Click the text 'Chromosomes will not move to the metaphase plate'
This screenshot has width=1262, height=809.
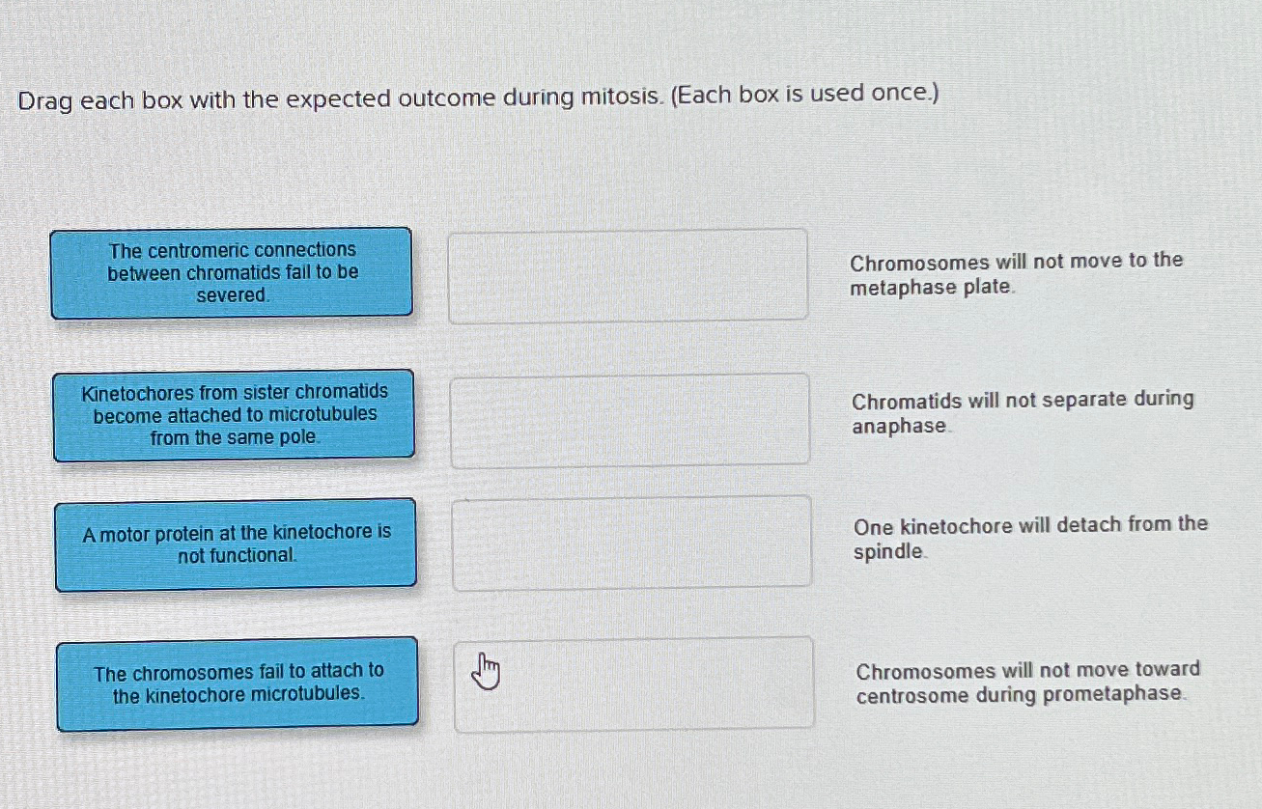pos(1015,274)
